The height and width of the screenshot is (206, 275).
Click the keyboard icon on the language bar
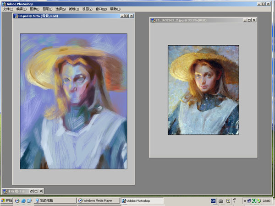click(x=221, y=201)
